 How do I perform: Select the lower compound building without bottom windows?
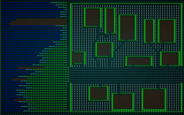pyautogui.click(x=98, y=93)
